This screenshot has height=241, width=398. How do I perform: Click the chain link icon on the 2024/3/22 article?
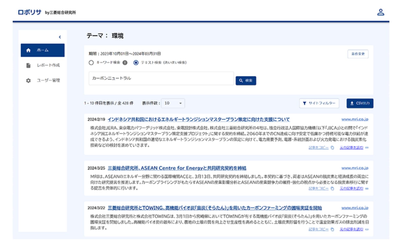click(x=367, y=229)
